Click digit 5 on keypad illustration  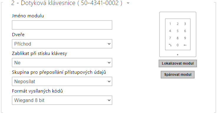[177, 31]
